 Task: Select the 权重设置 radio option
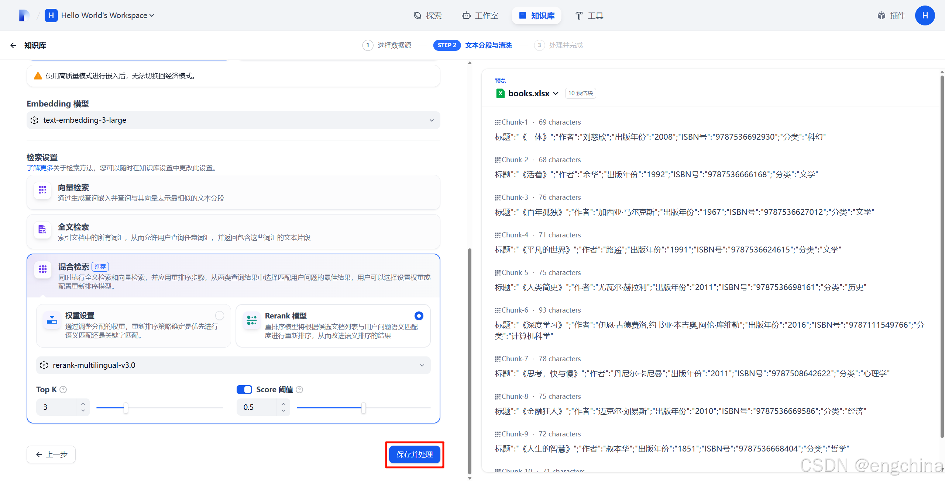click(x=220, y=316)
